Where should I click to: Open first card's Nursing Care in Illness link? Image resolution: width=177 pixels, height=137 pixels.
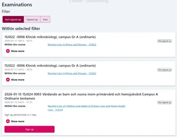point(72,45)
